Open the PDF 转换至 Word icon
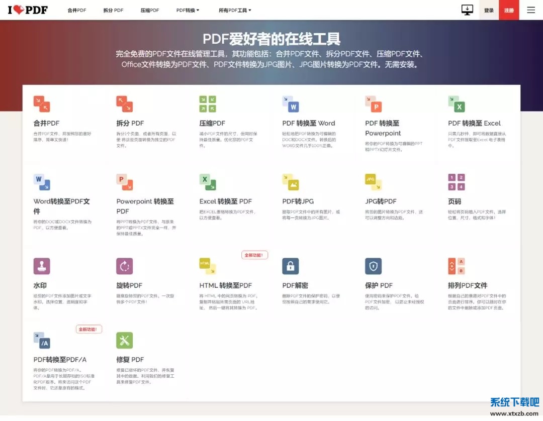This screenshot has width=543, height=421. [291, 104]
